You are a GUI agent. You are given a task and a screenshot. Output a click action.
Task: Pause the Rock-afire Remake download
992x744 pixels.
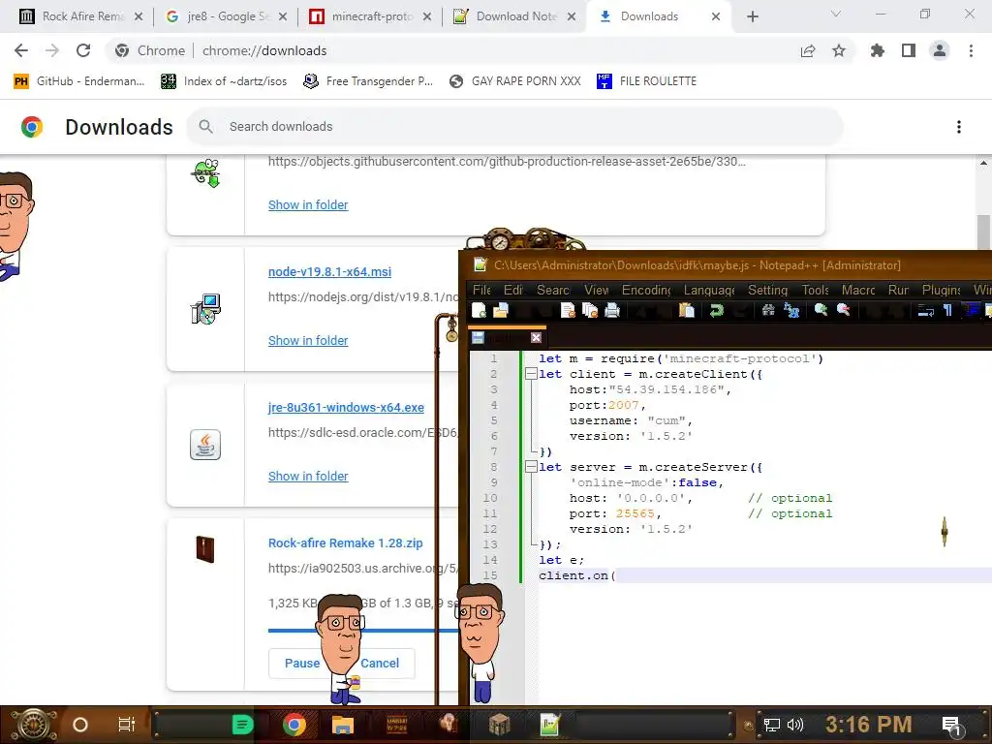click(302, 663)
